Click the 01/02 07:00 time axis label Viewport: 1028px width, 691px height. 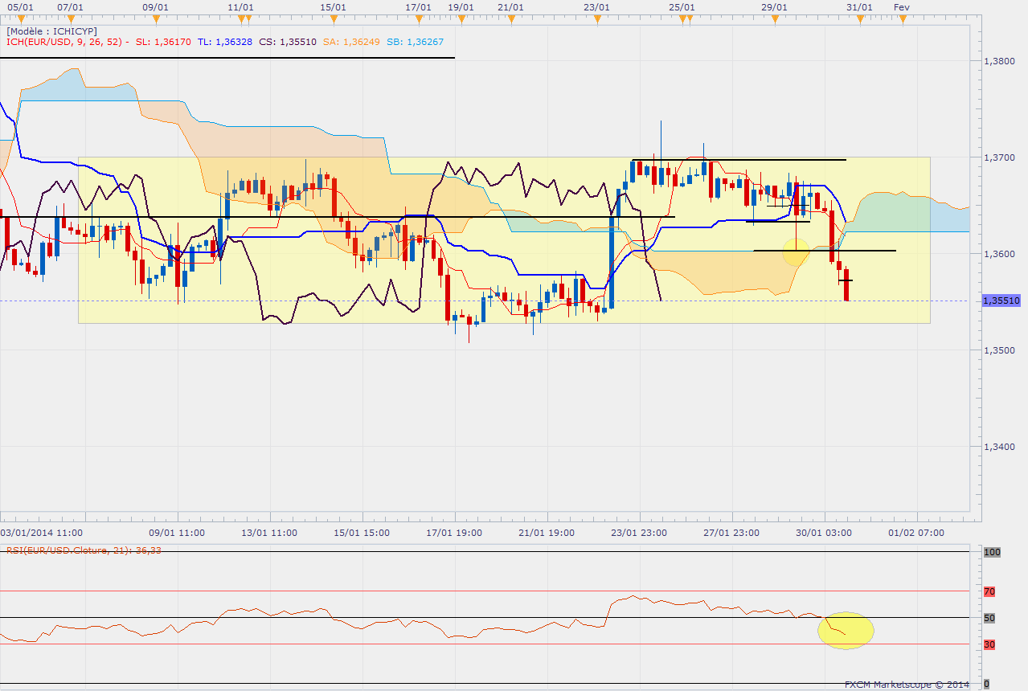pyautogui.click(x=916, y=533)
